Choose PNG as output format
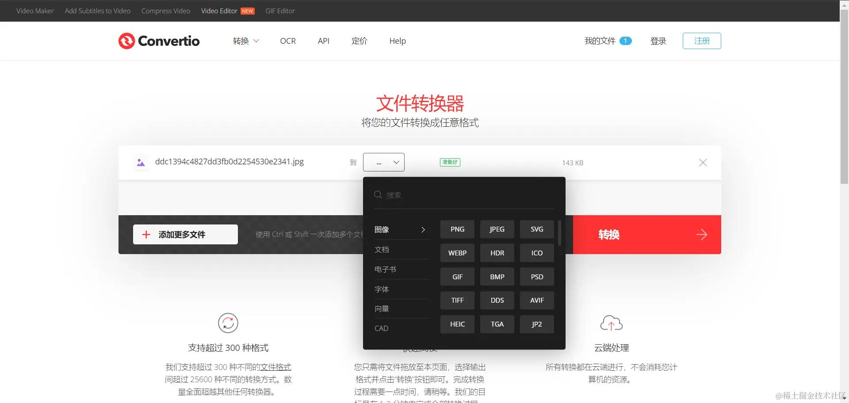This screenshot has width=849, height=403. click(x=457, y=229)
